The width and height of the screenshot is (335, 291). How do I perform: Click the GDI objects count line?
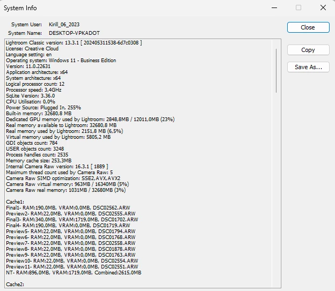pos(32,143)
